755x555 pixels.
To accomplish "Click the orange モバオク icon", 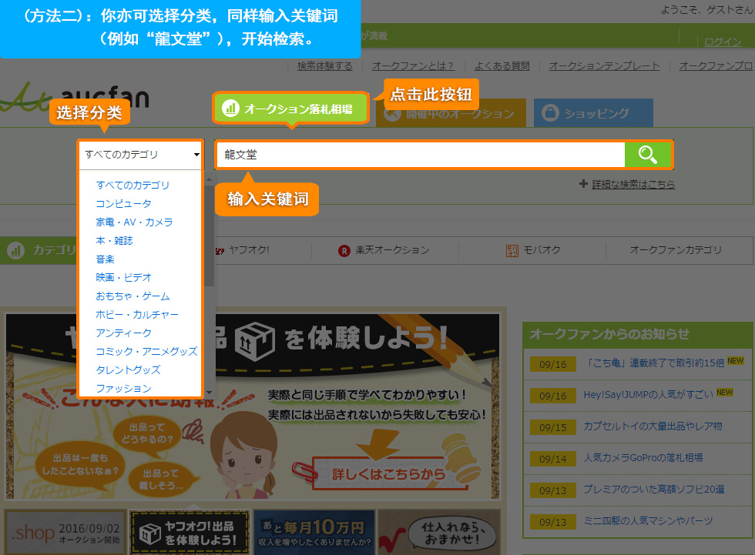I will (x=512, y=251).
